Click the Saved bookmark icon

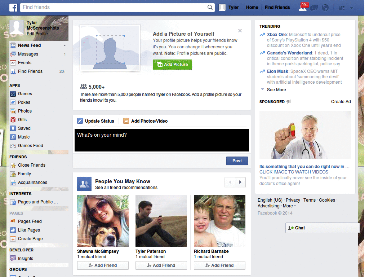(x=13, y=128)
